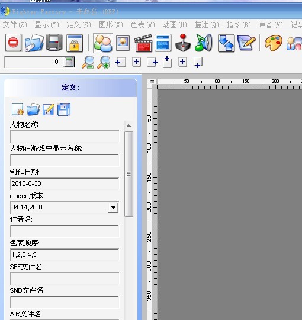
Task: Open the Sounds speaker note icon
Action: click(203, 43)
